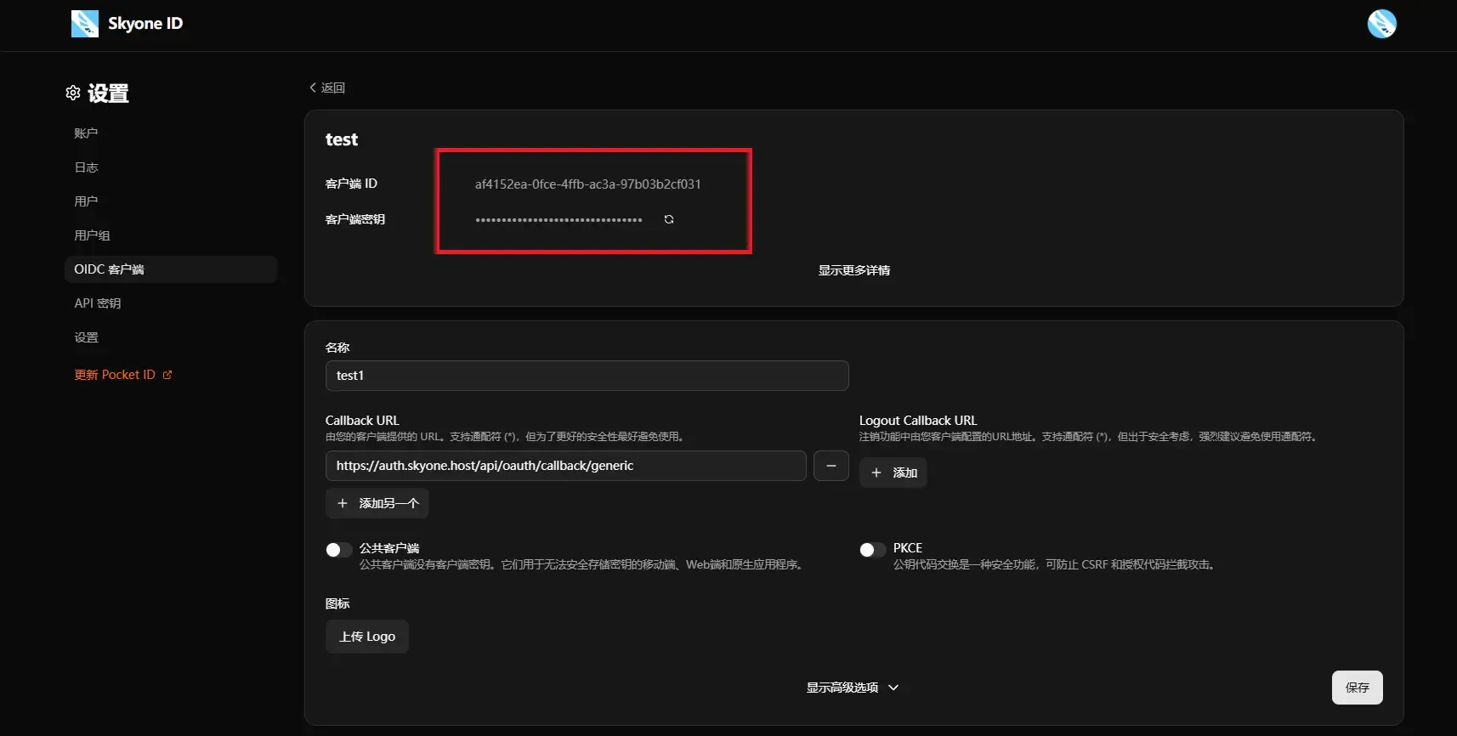Click the back arrow chevron next to 返回

click(x=313, y=88)
